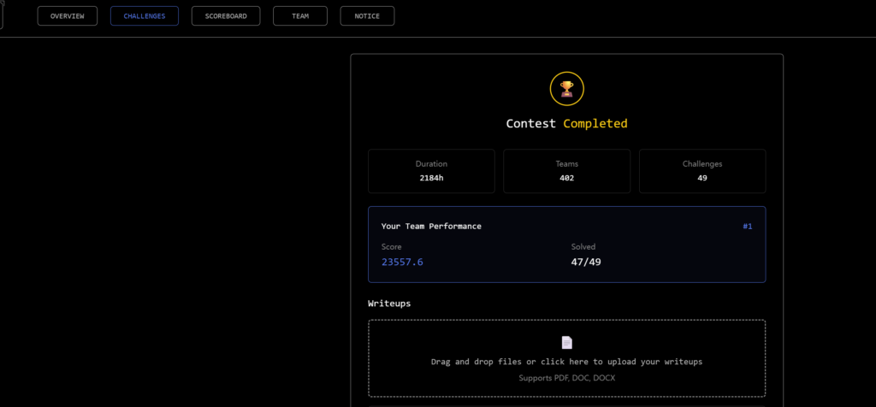View the Notice tab
This screenshot has height=407, width=876.
pos(367,16)
